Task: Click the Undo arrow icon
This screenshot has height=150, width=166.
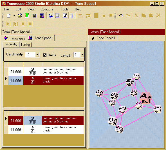Action: tap(120, 15)
